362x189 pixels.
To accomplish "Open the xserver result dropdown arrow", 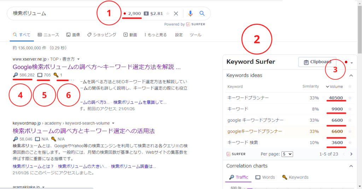I will [78, 59].
